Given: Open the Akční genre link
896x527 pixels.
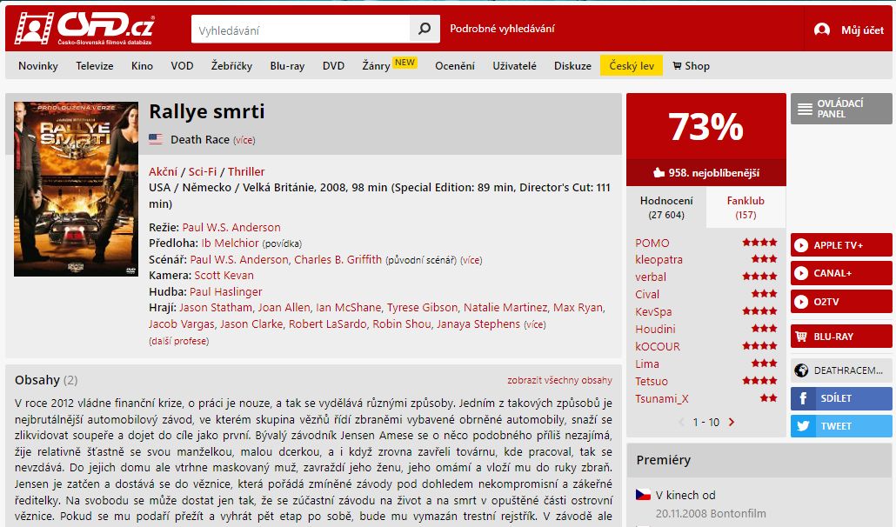Looking at the screenshot, I should tap(163, 171).
